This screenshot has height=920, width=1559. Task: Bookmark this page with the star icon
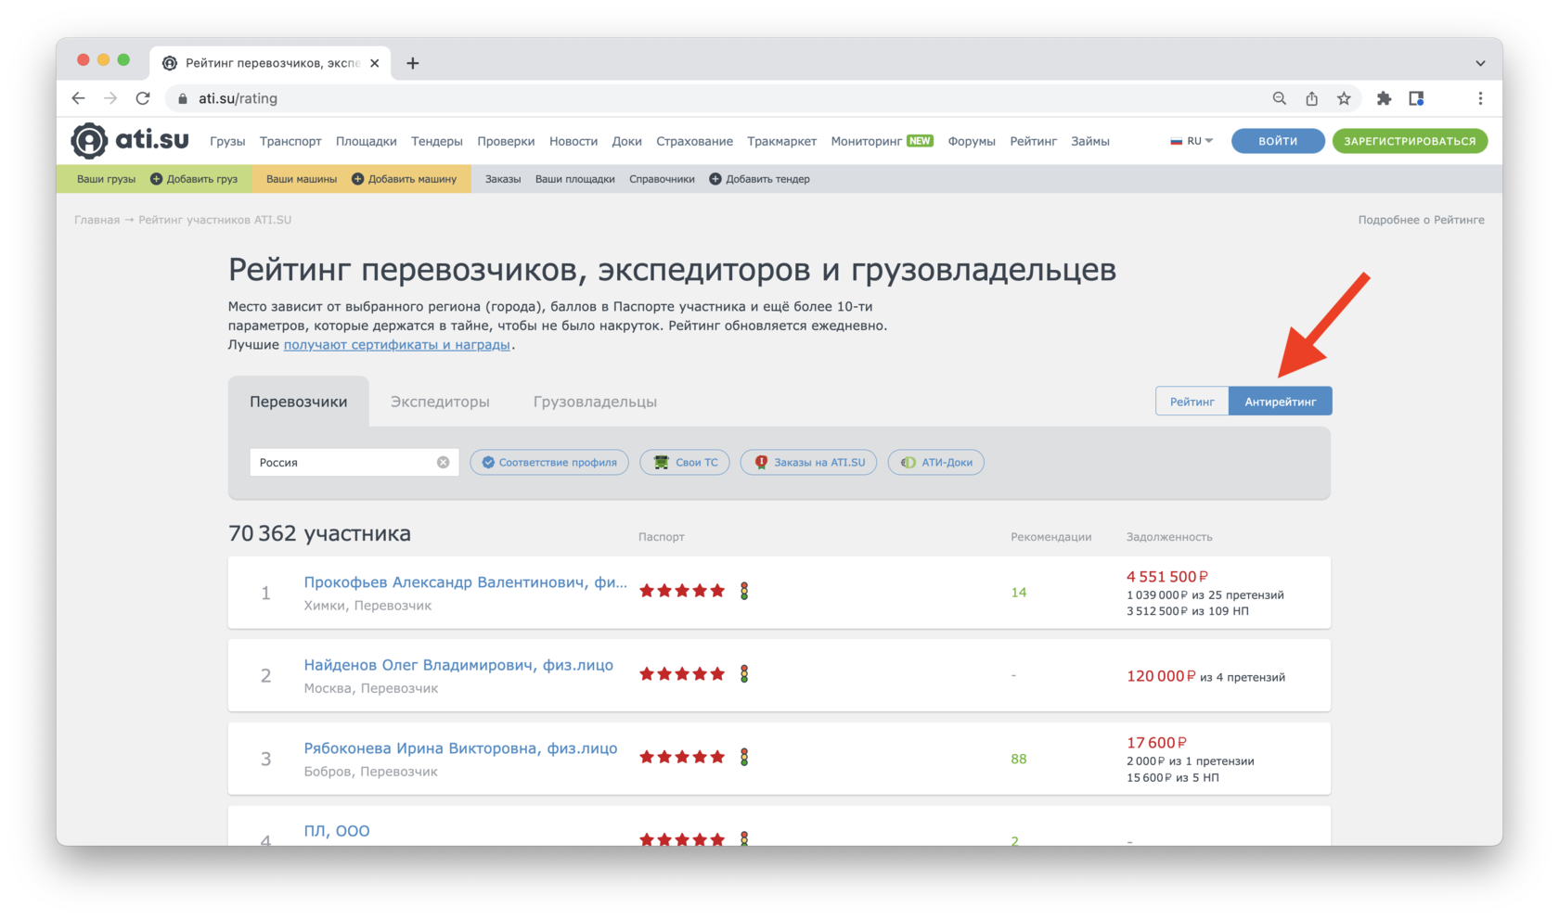[1344, 98]
